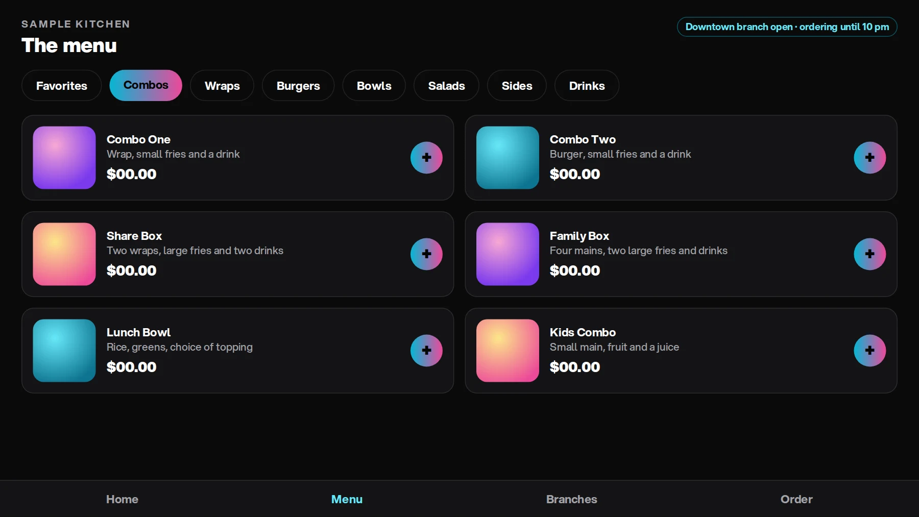This screenshot has width=919, height=517.
Task: Open Combo One purple thumbnail
Action: click(64, 158)
